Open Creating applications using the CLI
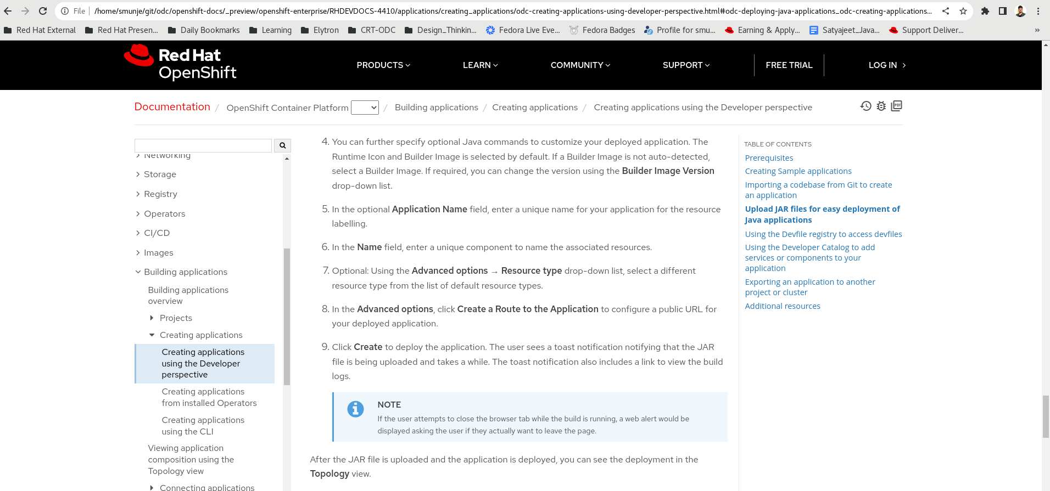 tap(203, 426)
